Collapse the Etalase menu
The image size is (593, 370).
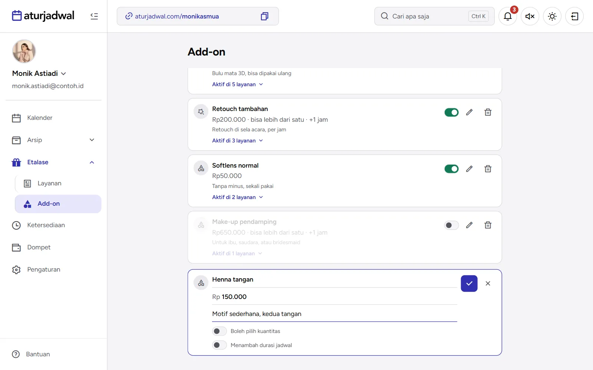pos(53,162)
